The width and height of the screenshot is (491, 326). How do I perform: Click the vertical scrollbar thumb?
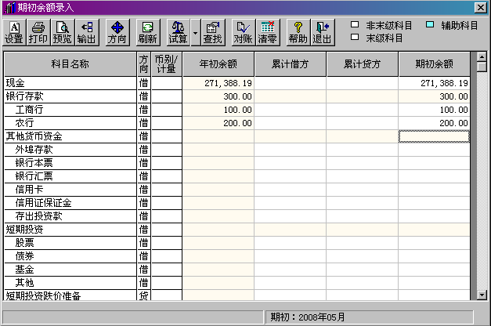(x=482, y=67)
